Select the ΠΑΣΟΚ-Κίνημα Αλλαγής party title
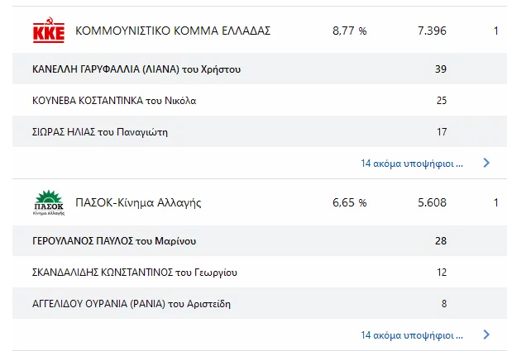 (x=138, y=202)
